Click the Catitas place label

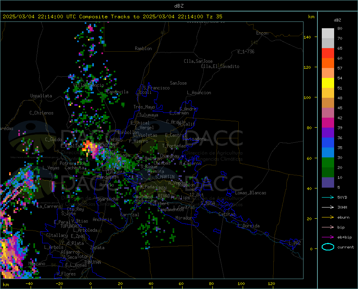227,214
